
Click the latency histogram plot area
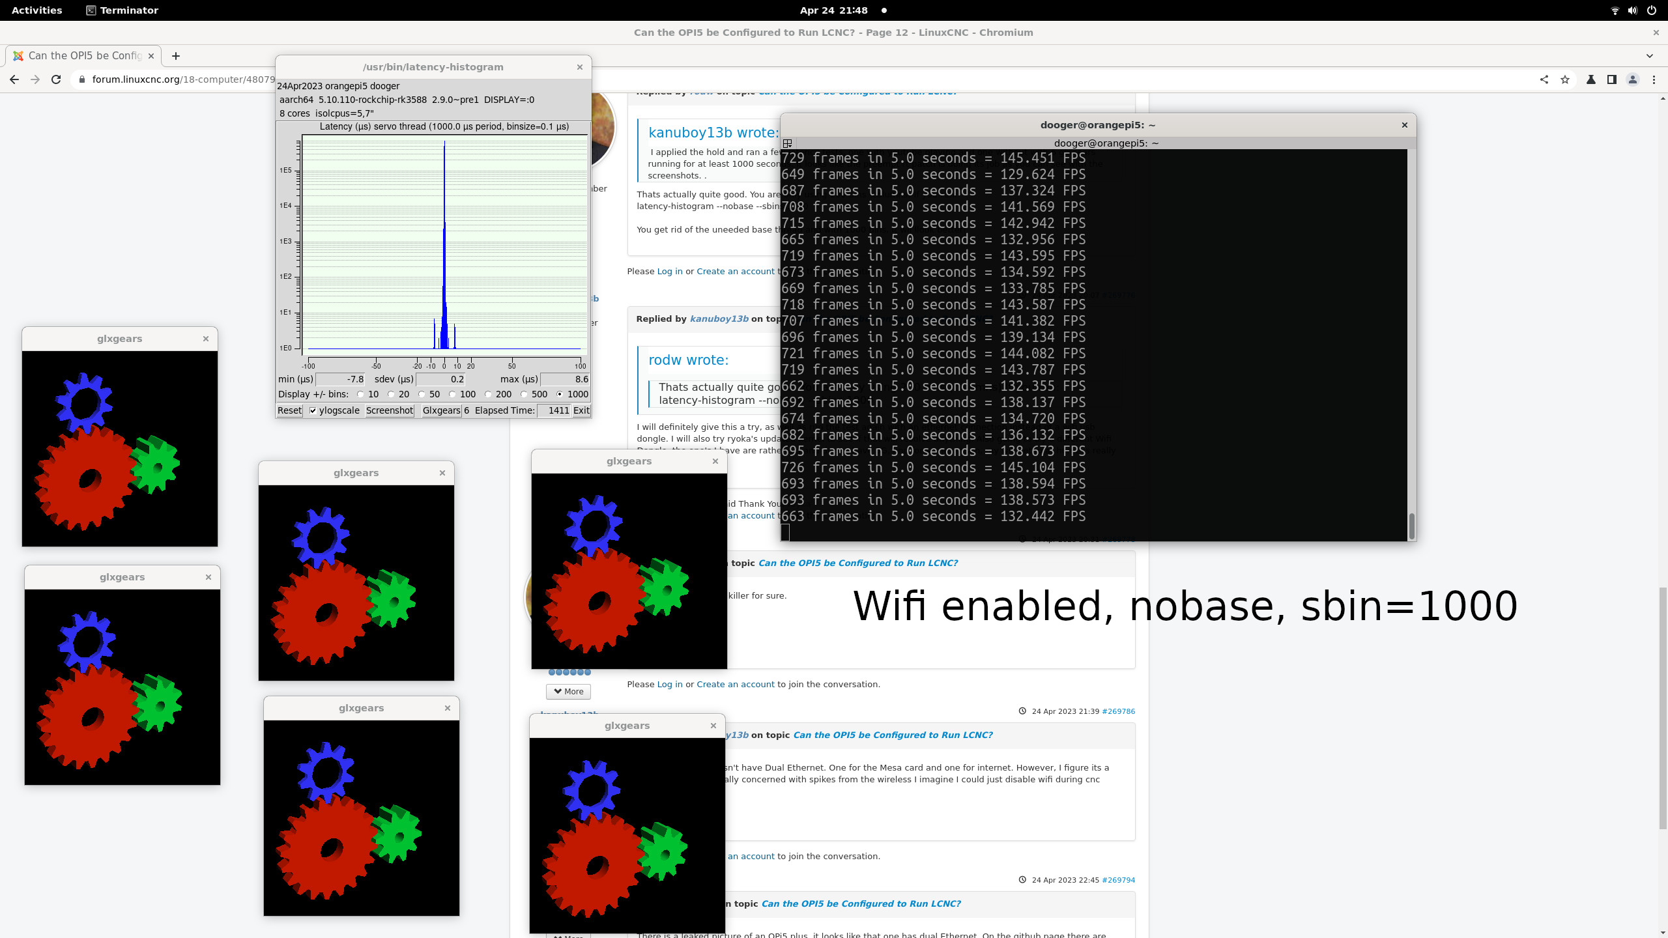point(444,244)
